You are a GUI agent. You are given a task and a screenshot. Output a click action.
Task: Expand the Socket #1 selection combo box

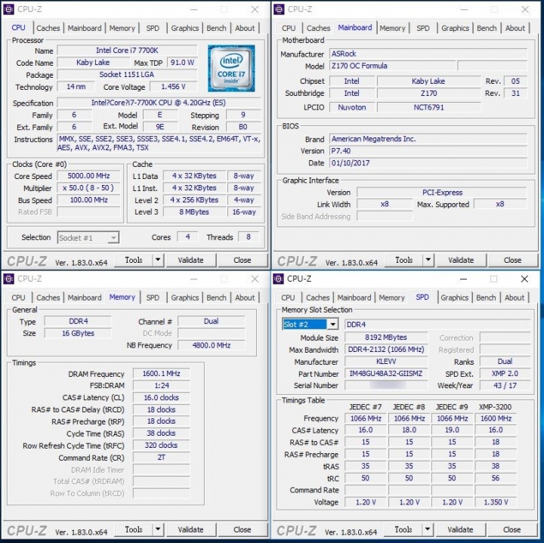pos(113,238)
